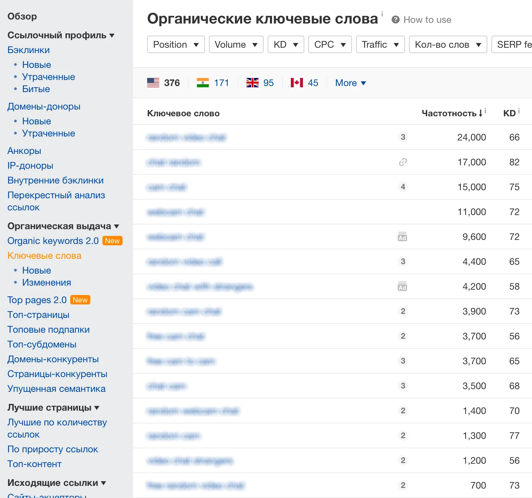Click the link icon in 17,000 row
The height and width of the screenshot is (498, 532).
(403, 162)
